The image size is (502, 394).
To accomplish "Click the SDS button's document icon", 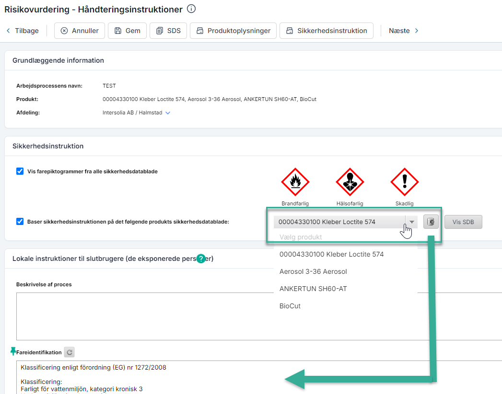I will pyautogui.click(x=160, y=31).
